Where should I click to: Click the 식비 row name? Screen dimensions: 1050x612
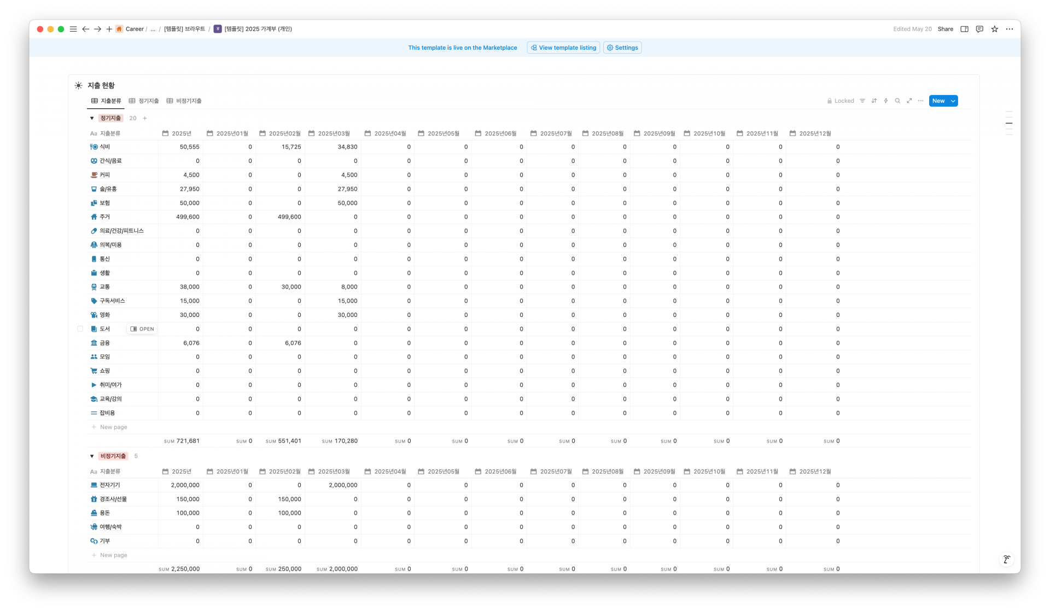point(104,147)
